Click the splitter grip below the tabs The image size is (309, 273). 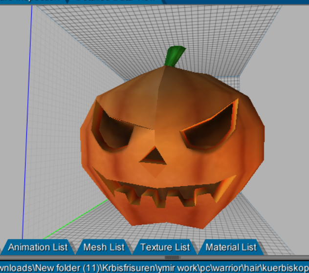(172, 257)
